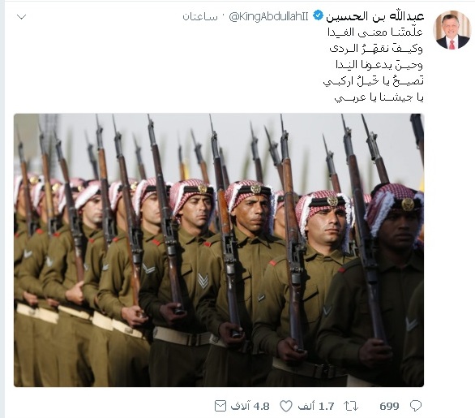475x418 pixels.
Task: Click the last tweet line يا جيشنا يا عربي
Action: [x=379, y=97]
